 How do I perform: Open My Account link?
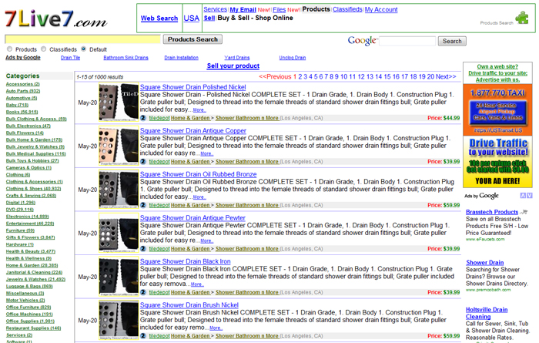click(x=381, y=9)
